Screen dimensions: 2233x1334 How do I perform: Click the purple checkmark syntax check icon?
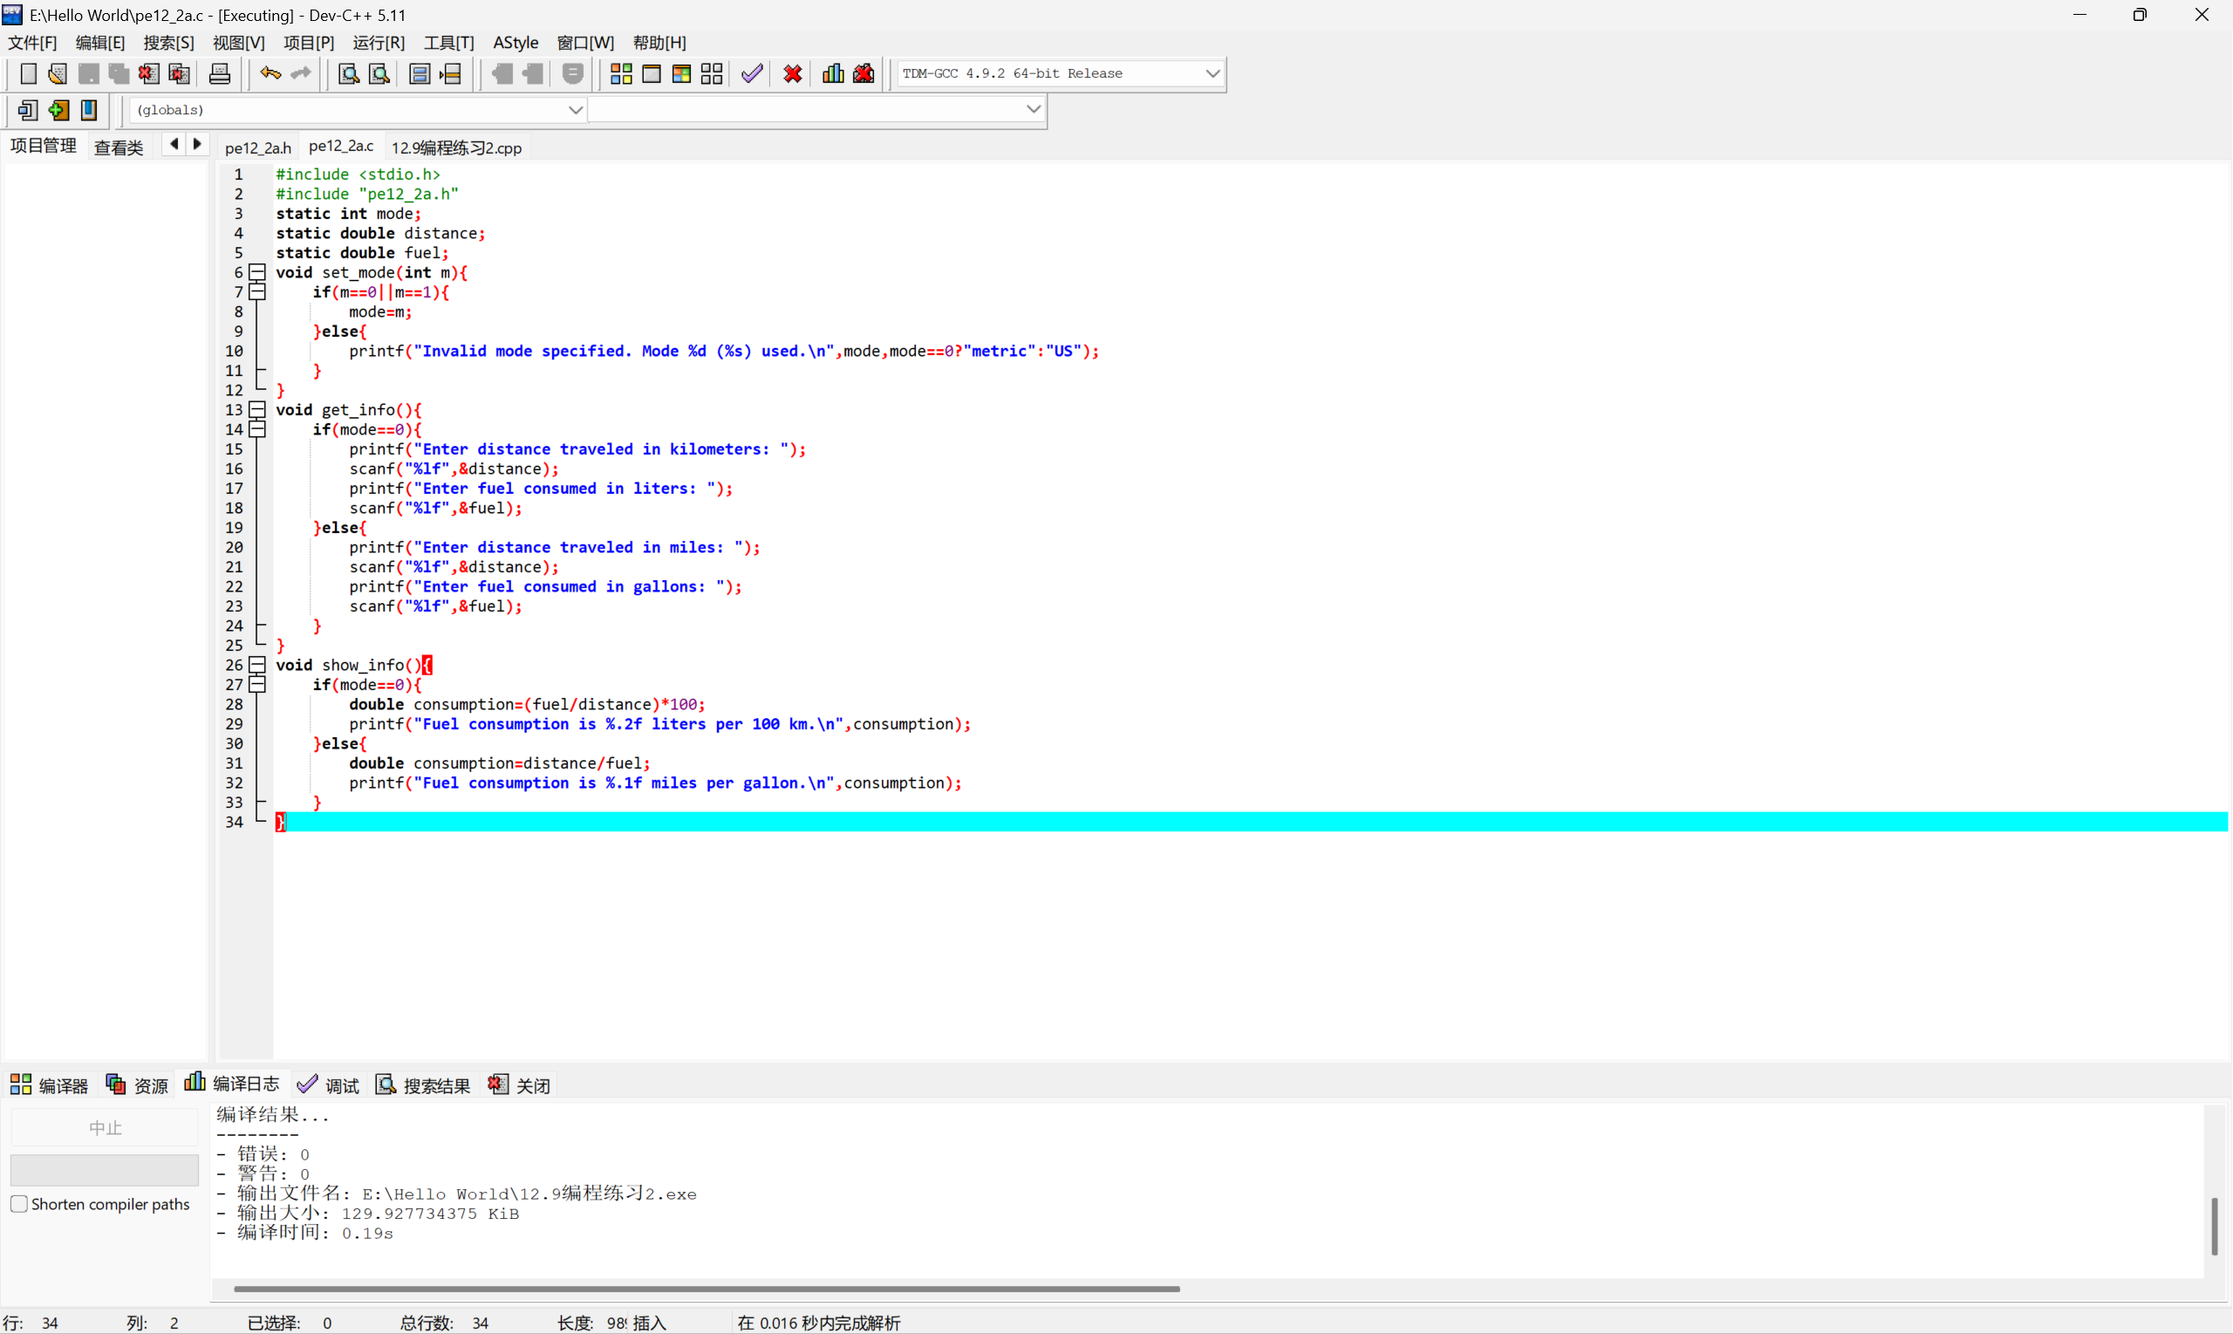752,73
